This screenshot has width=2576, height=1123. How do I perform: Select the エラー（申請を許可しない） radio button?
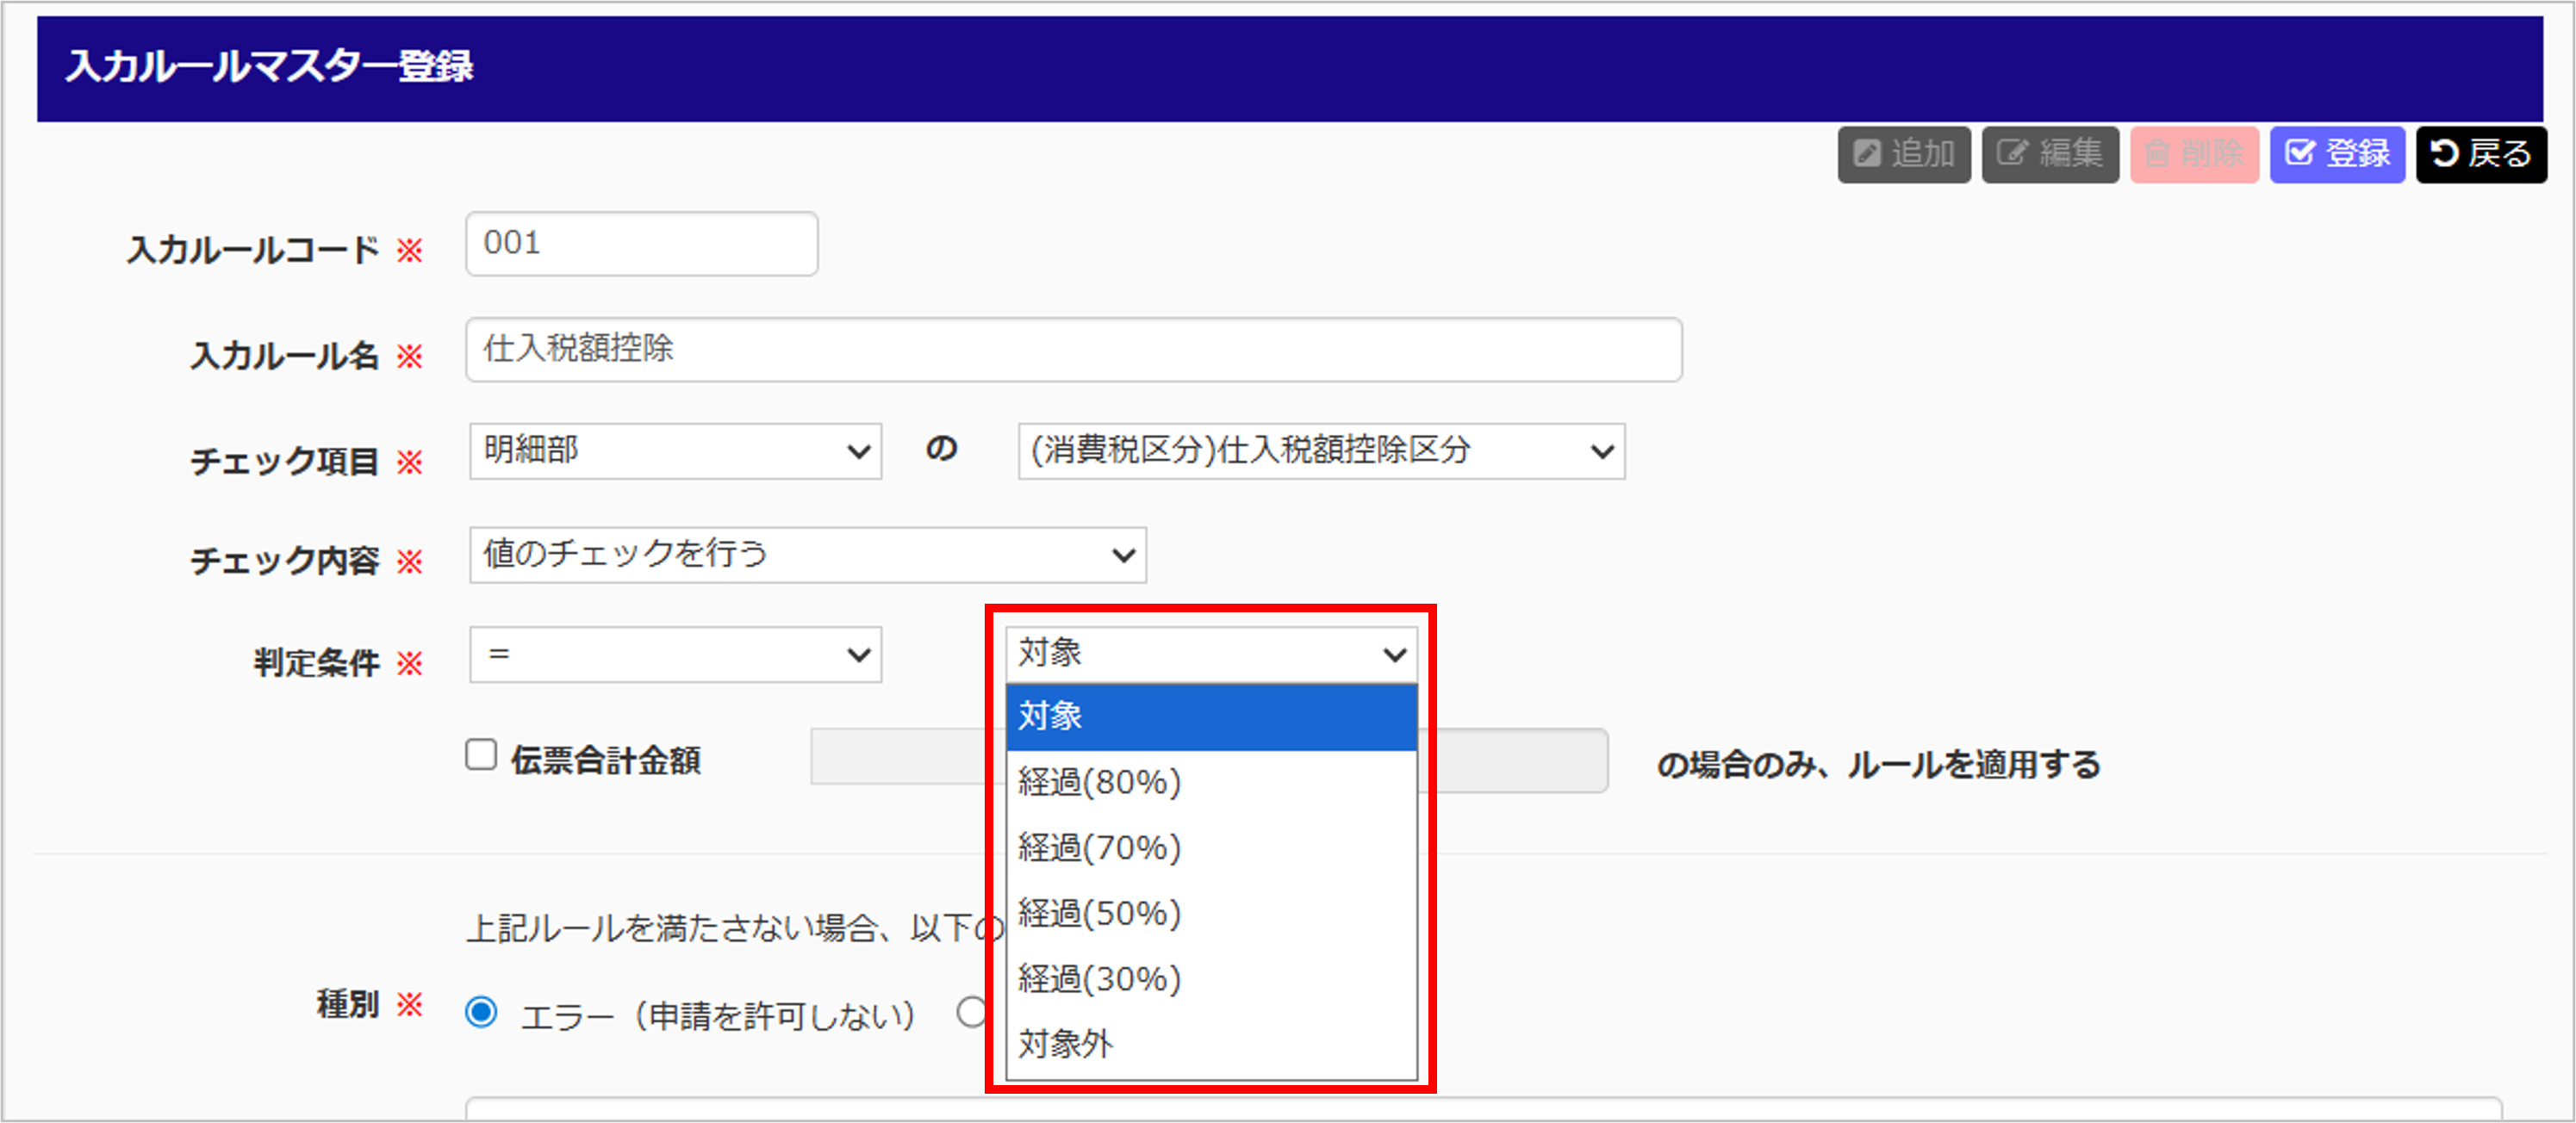pyautogui.click(x=481, y=1013)
